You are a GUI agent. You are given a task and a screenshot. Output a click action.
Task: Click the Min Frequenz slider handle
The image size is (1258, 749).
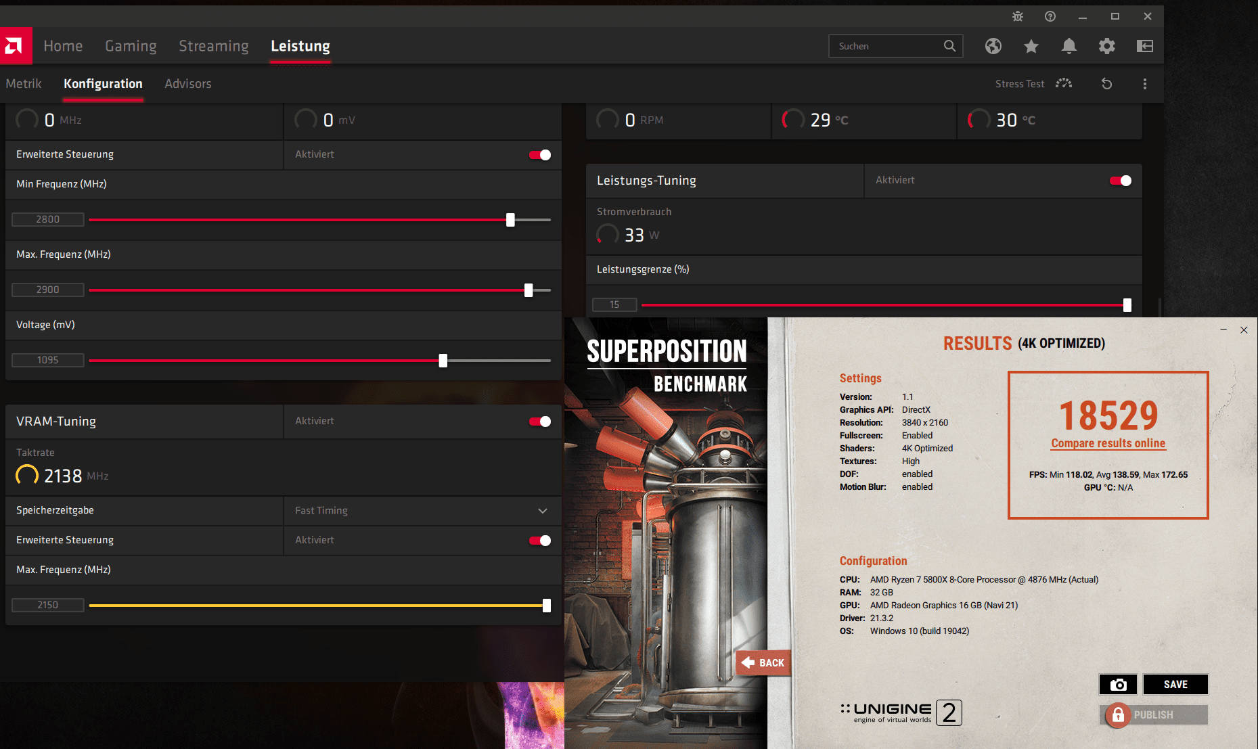510,220
